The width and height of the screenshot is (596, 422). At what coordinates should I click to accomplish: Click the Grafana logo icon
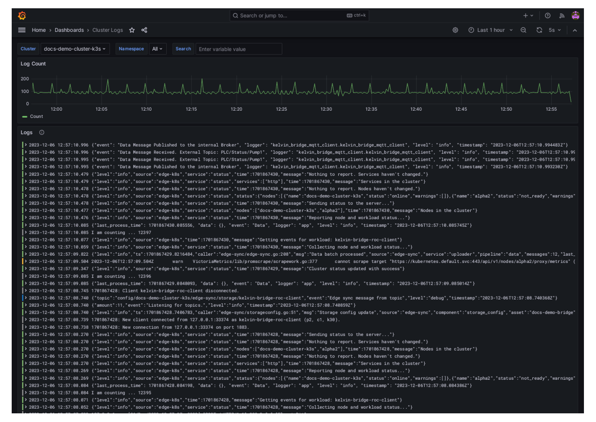point(22,15)
